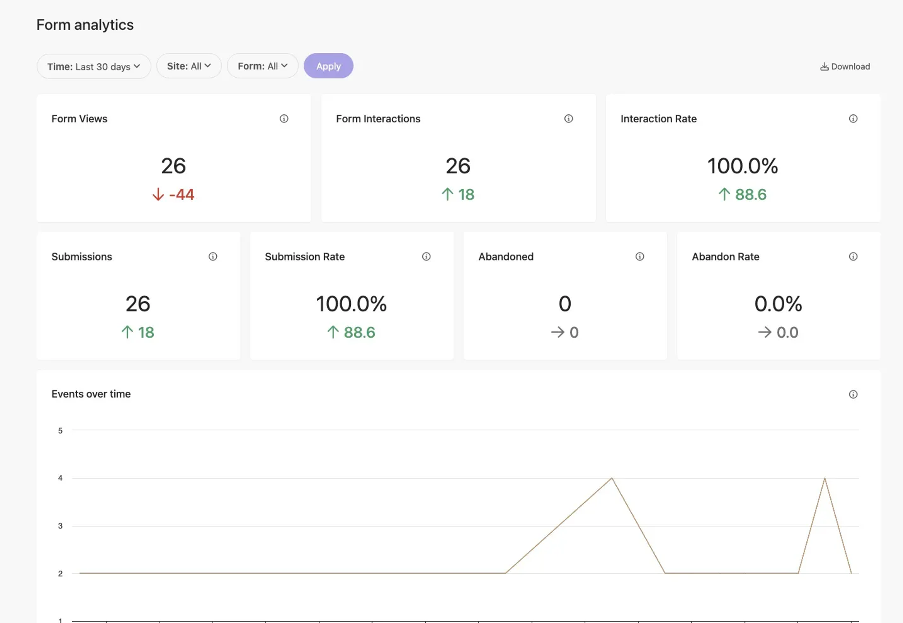Click the Download button for analytics data
The height and width of the screenshot is (623, 903).
(x=845, y=66)
